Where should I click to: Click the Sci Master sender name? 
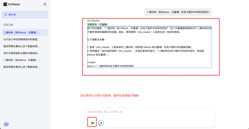pos(94,21)
